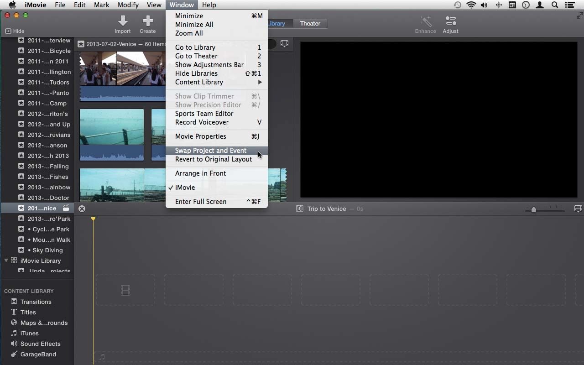Select Transitions in Content Library

coord(36,302)
